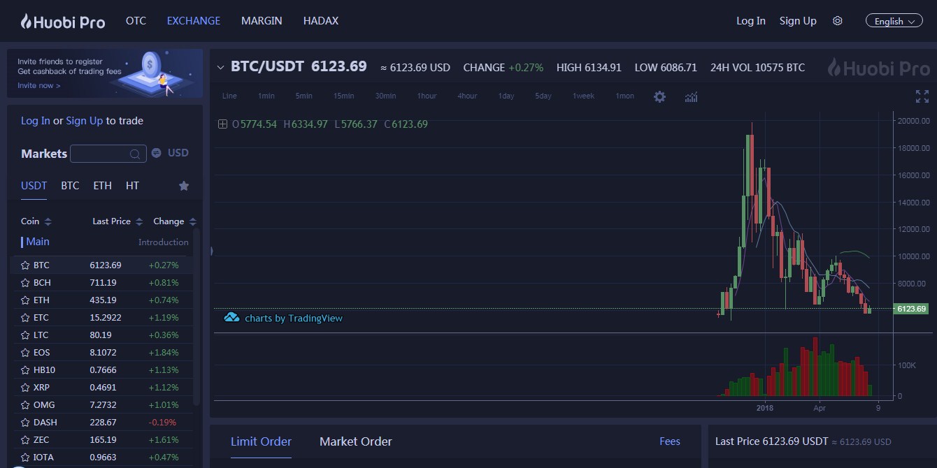Select Line chart type

[229, 96]
